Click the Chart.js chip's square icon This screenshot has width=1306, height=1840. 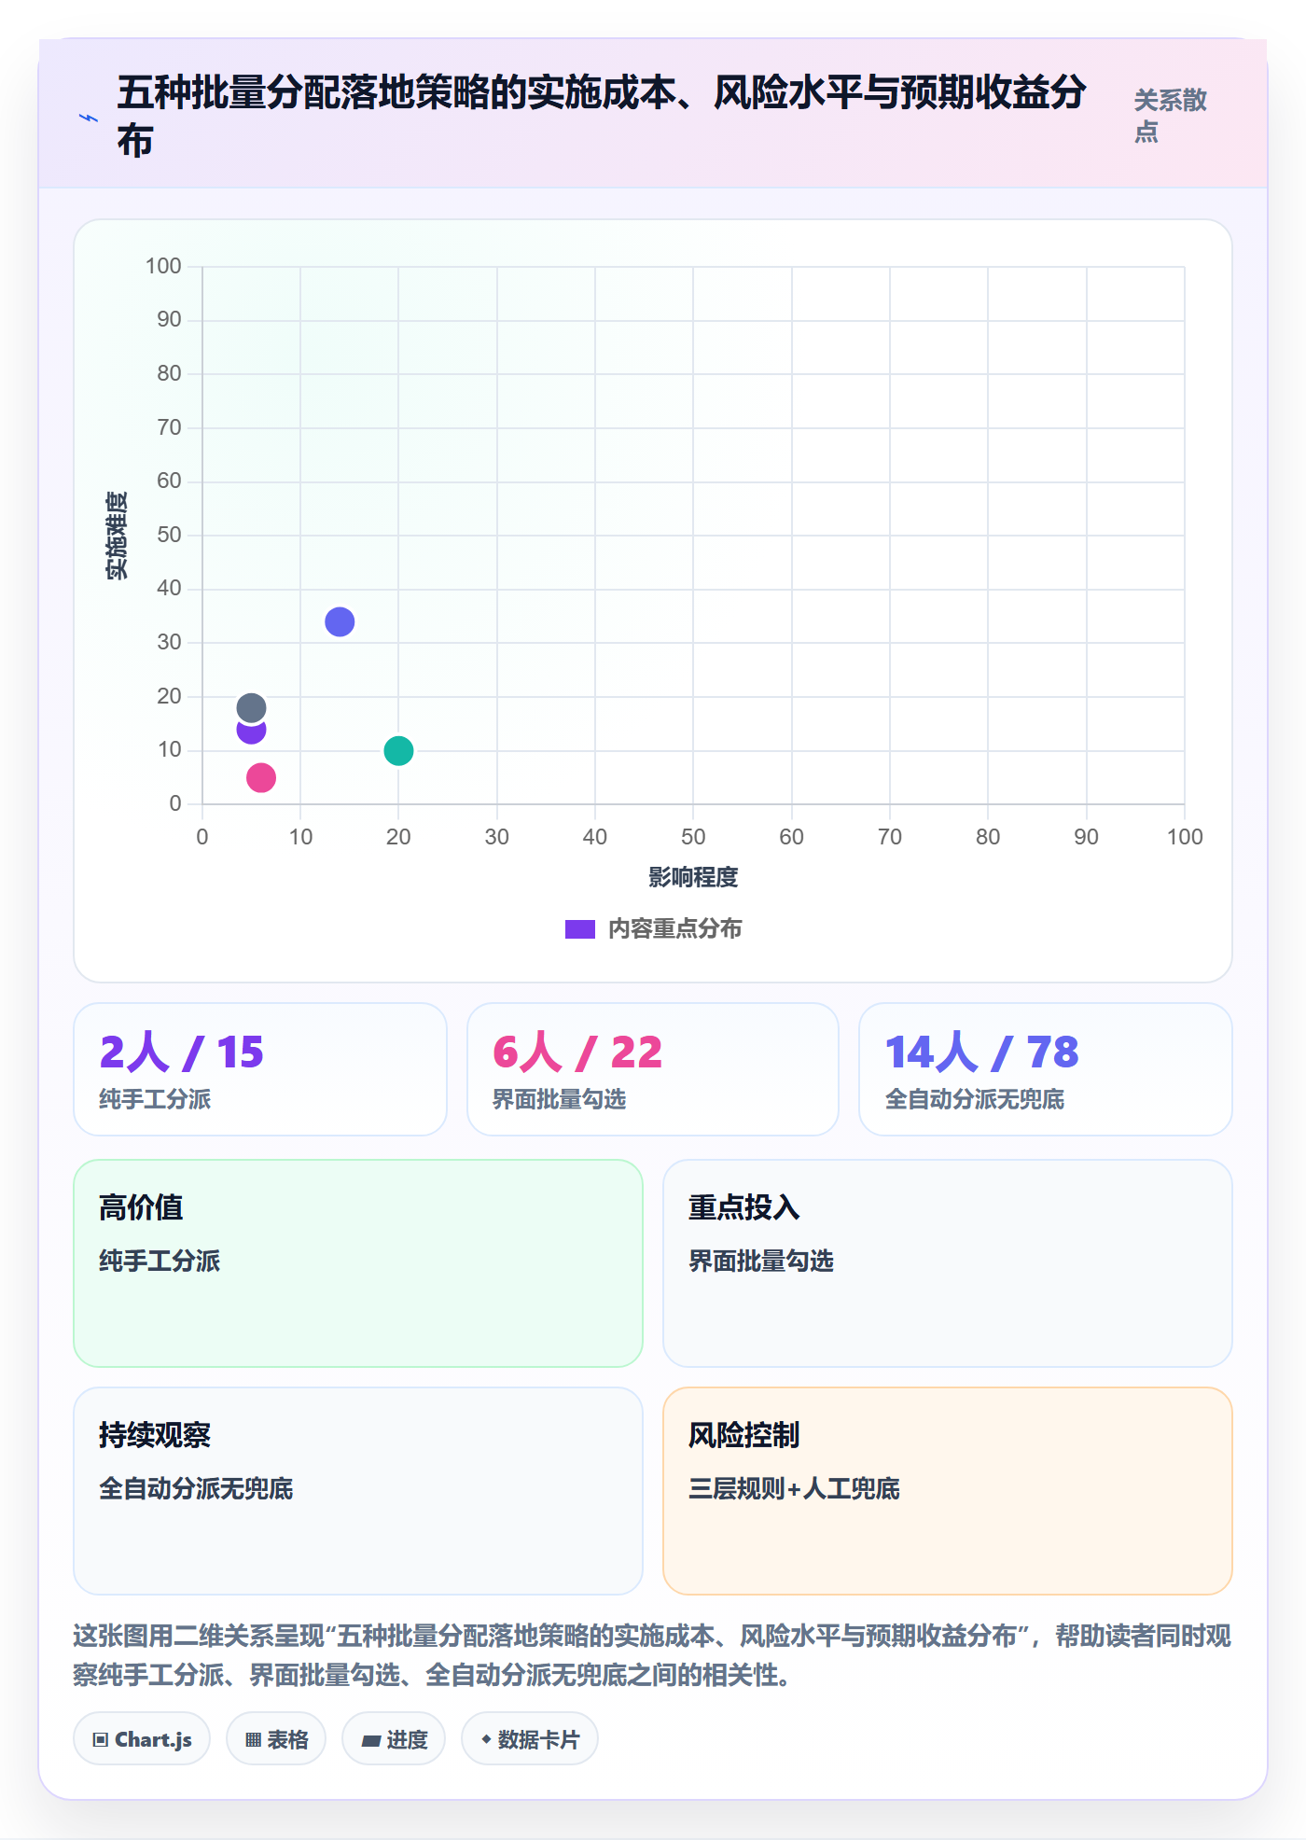[101, 1739]
